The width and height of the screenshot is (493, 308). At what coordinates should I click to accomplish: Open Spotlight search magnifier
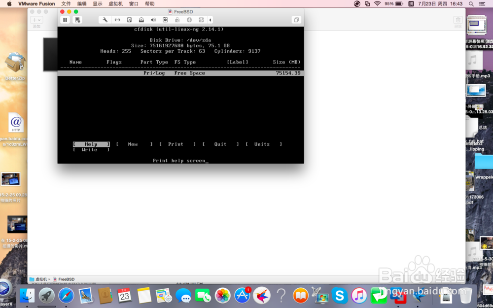(x=471, y=4)
